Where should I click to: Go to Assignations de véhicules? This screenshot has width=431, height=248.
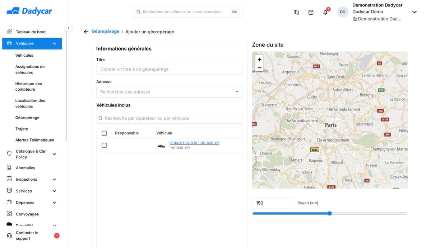(30, 70)
